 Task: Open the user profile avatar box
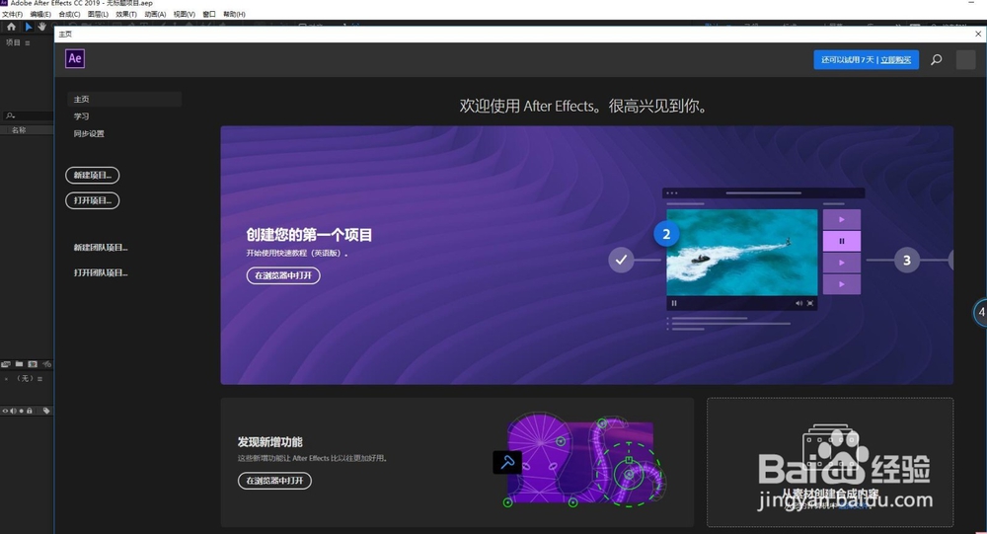(x=965, y=60)
